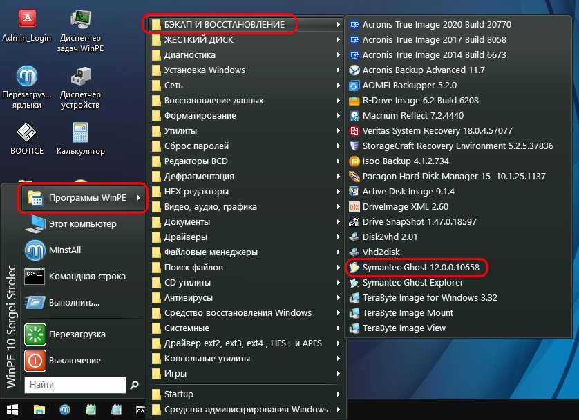Screen dimensions: 579x420
Task: Expand Игры submenu arrow
Action: click(x=339, y=374)
